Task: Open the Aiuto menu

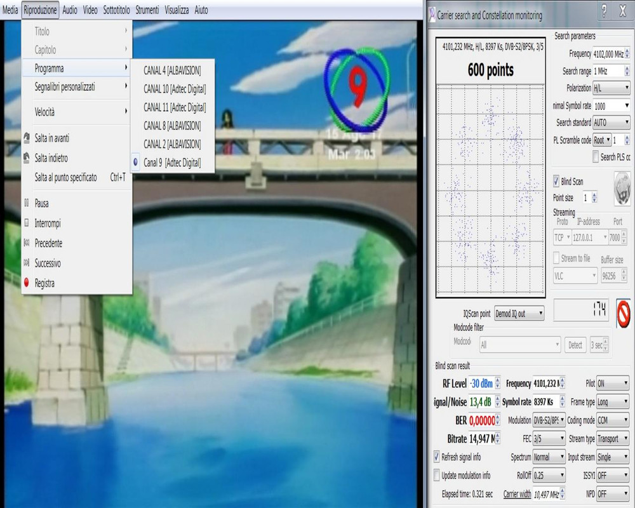Action: pyautogui.click(x=201, y=10)
